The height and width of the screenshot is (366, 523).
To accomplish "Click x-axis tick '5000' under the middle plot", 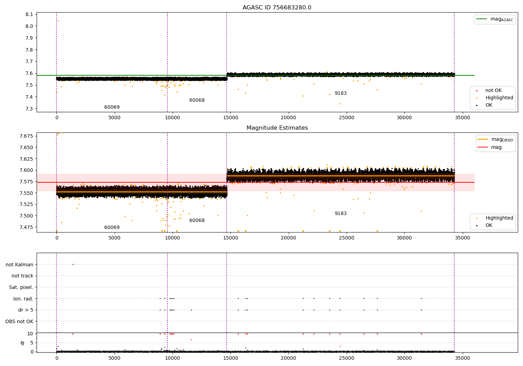I will 114,238.
